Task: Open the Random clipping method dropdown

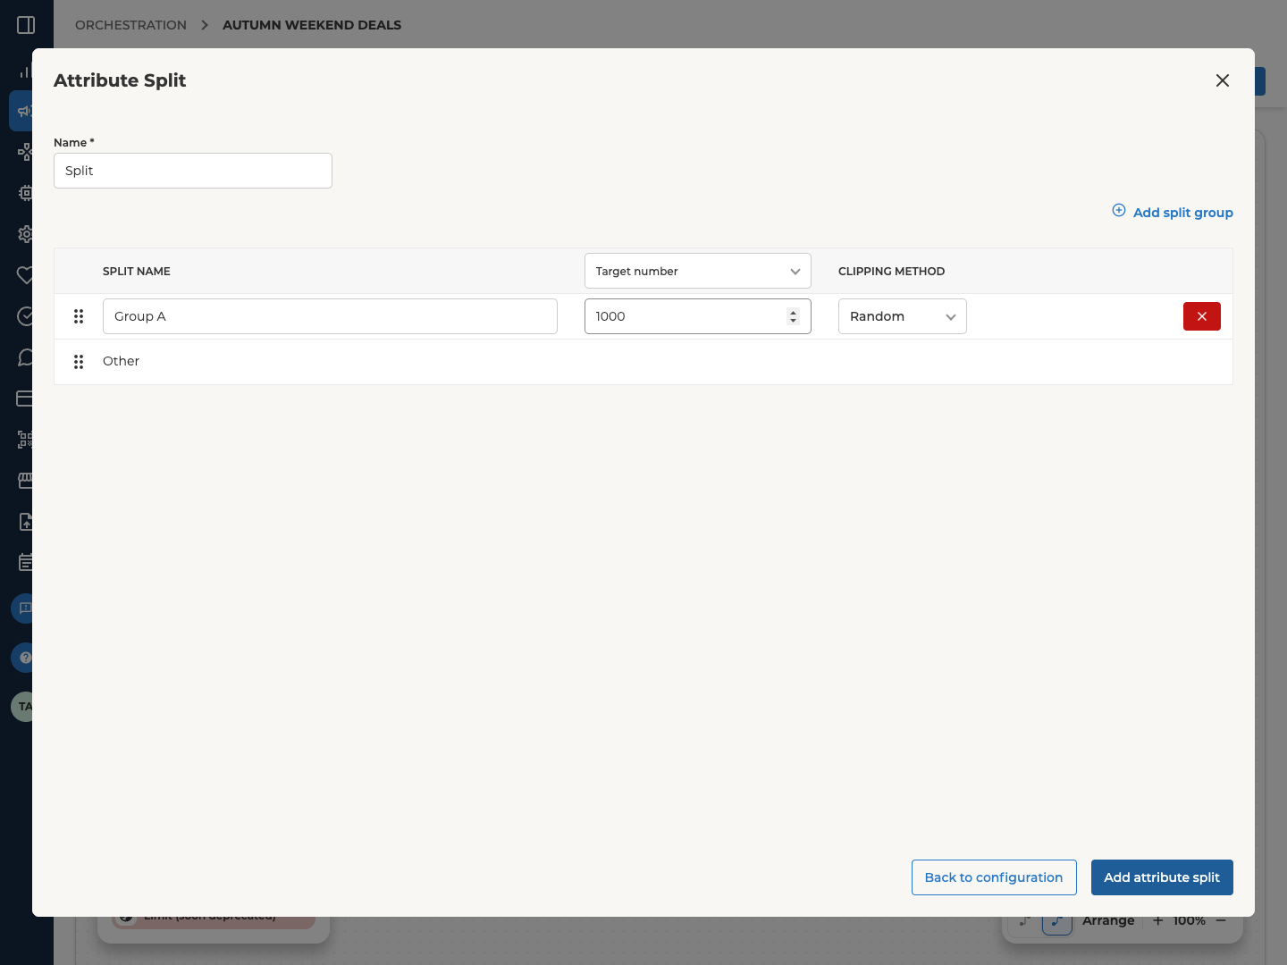Action: click(903, 316)
